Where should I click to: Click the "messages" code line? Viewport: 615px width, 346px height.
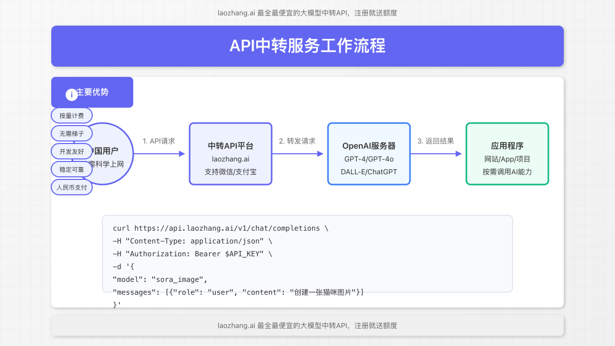[x=238, y=292]
